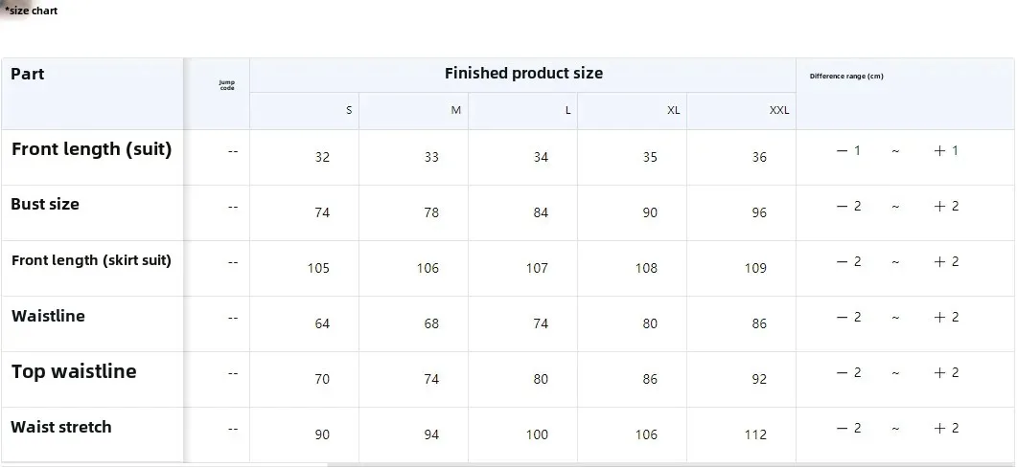Click the XXL size column header
Viewport: 1017px width, 467px height.
pos(779,110)
